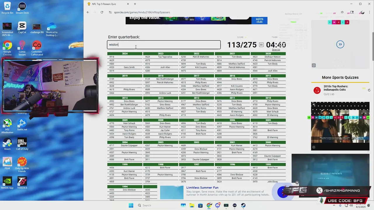This screenshot has height=210, width=374.
Task: Go back to previous page
Action: click(88, 12)
